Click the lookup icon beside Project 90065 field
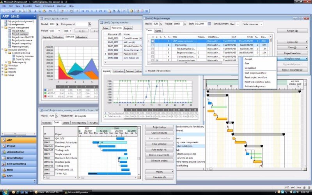Image resolution: width=312 pixels, height=195 pixels. coord(184,24)
